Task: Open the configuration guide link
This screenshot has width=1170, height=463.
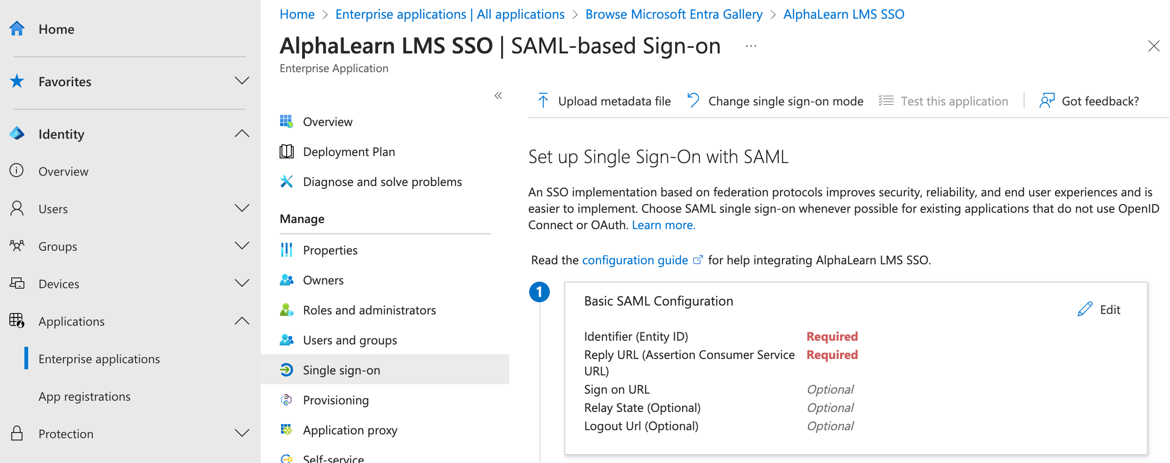Action: click(635, 260)
